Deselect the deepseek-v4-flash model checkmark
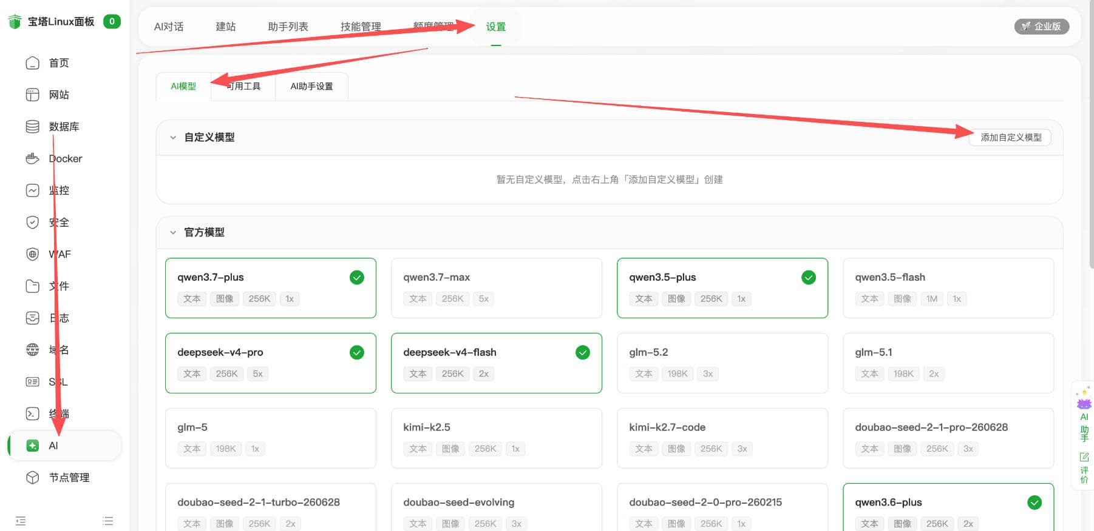 583,353
